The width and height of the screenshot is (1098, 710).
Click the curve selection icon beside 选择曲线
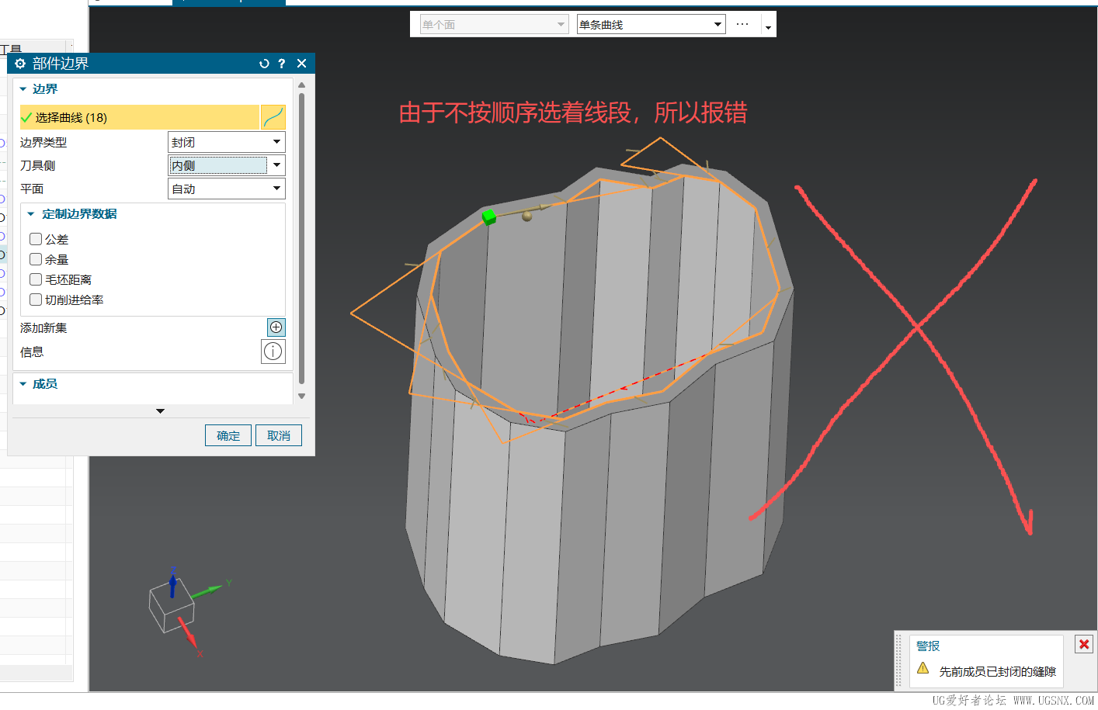pos(273,117)
